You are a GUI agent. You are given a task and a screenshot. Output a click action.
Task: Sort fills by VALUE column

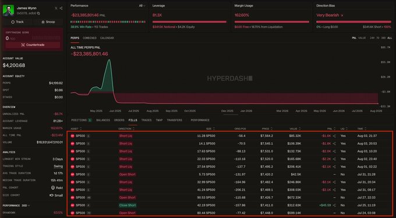295,129
